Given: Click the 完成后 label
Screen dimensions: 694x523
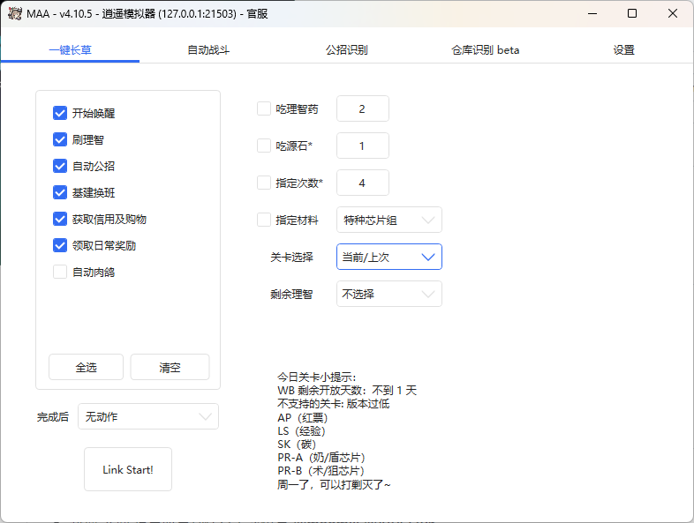Looking at the screenshot, I should click(x=53, y=416).
